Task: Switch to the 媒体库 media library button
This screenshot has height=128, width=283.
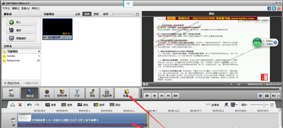Action: (30, 93)
